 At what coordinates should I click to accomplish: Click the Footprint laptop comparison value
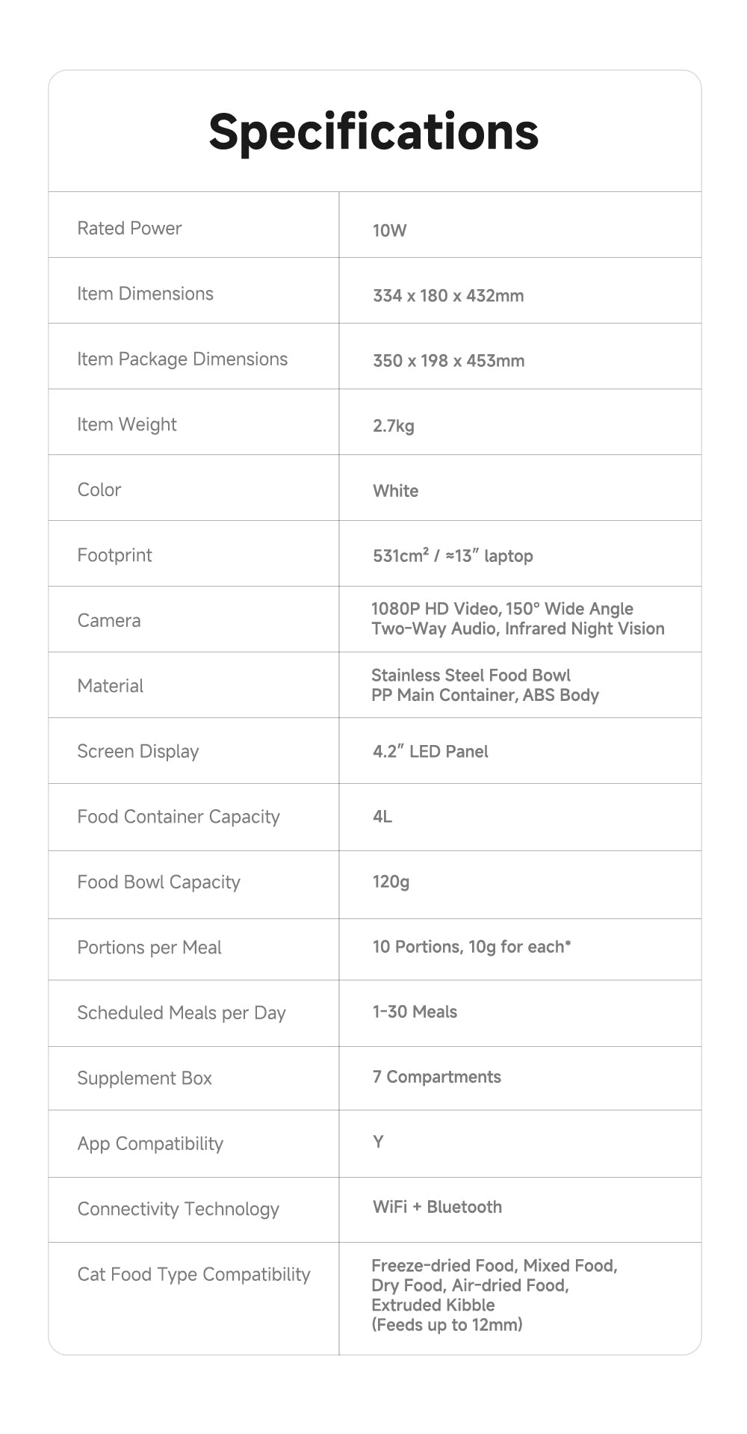pyautogui.click(x=452, y=555)
